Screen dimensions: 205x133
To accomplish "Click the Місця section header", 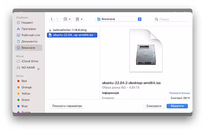I will pyautogui.click(x=20, y=56).
